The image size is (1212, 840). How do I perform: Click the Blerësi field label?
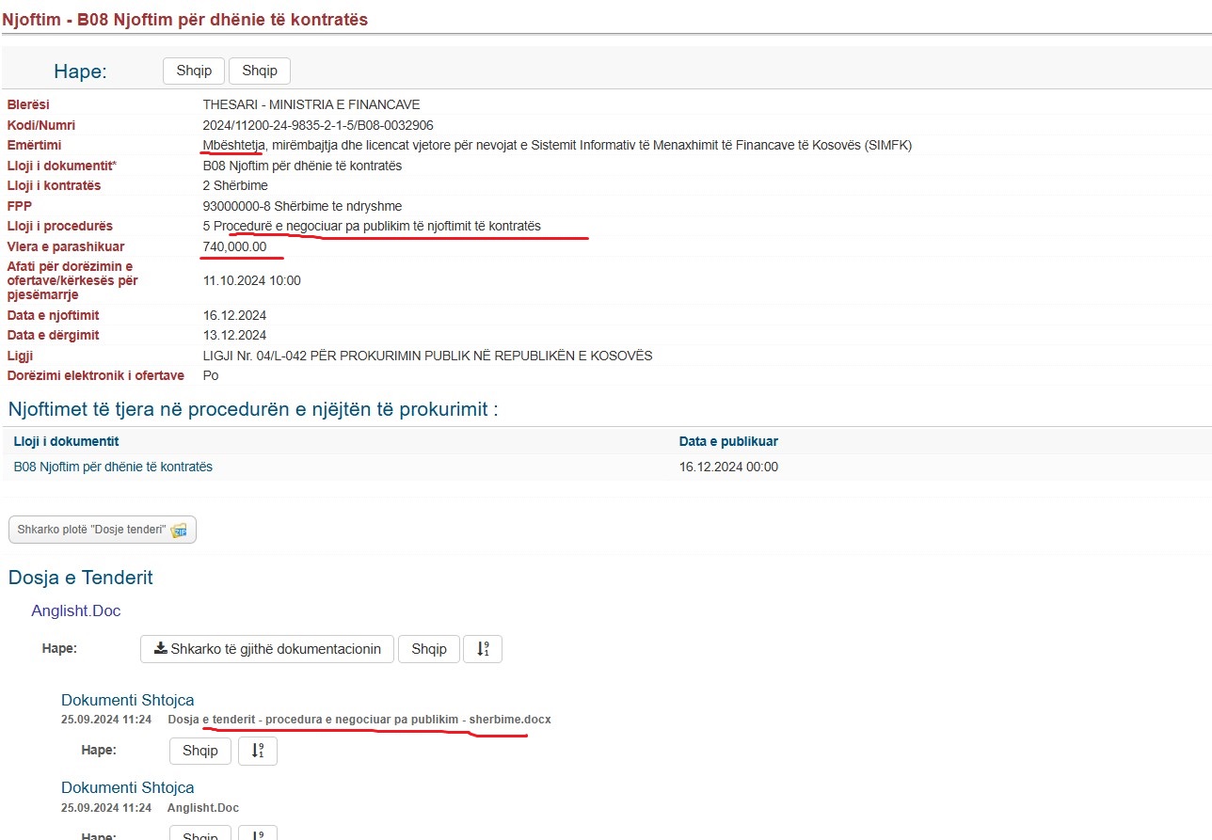point(28,104)
